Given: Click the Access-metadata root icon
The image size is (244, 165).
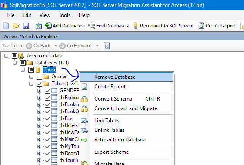Looking at the screenshot, I should point(21,56).
